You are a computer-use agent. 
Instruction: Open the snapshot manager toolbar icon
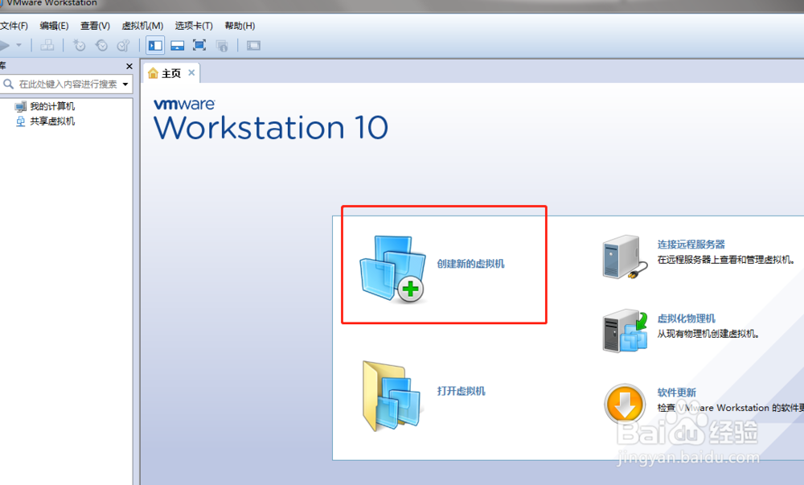point(124,46)
